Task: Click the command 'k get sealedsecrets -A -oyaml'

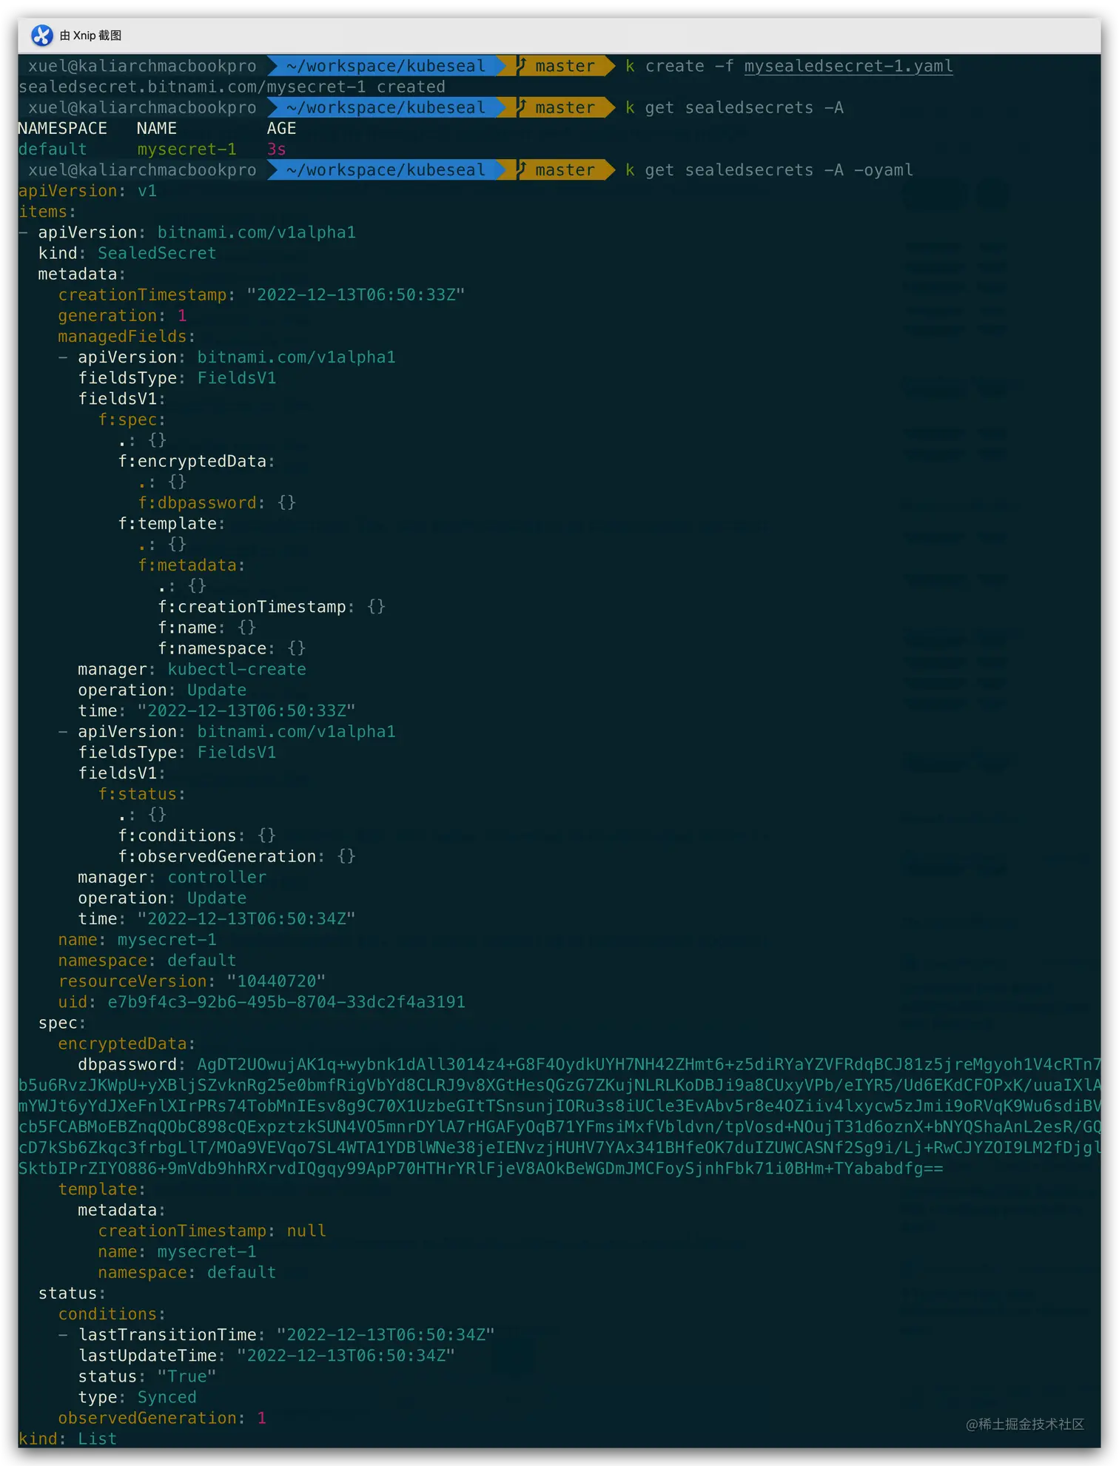Action: coord(769,169)
